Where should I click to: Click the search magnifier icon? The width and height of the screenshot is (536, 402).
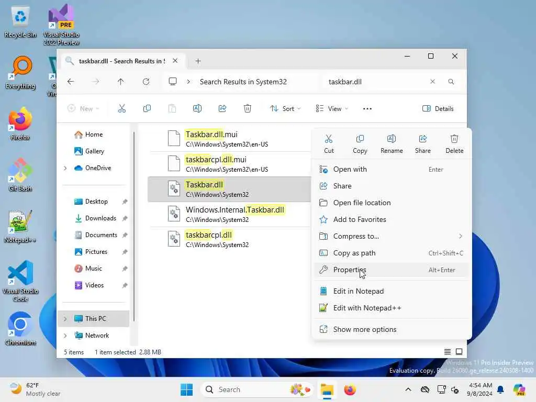click(451, 82)
